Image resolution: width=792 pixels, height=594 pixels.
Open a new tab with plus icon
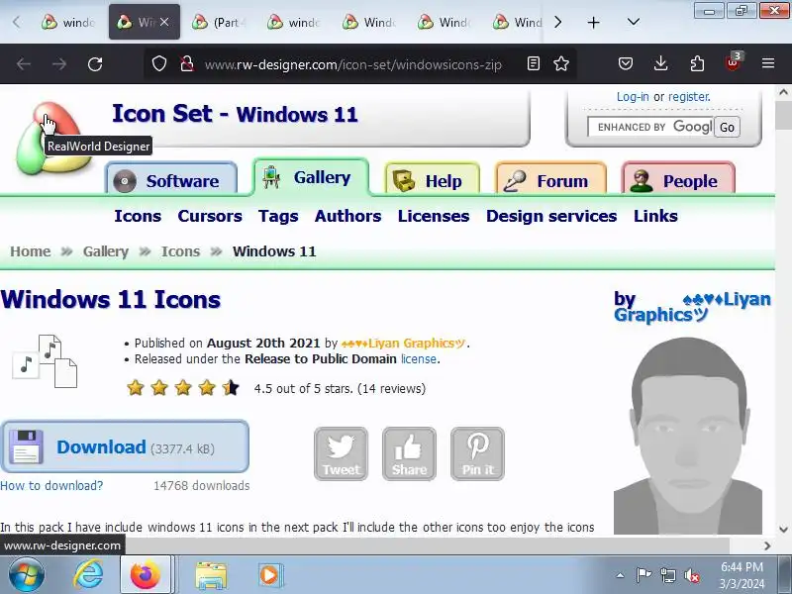pos(593,22)
